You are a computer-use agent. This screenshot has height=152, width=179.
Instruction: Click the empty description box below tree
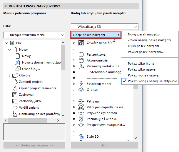[x=34, y=131]
